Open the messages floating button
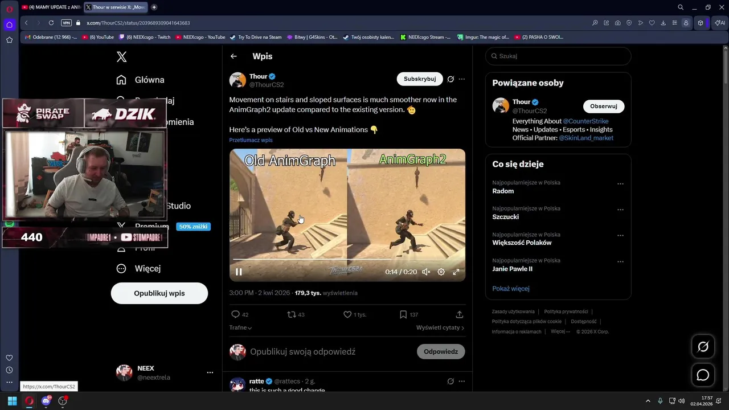Screen dimensions: 729x410 (703, 375)
